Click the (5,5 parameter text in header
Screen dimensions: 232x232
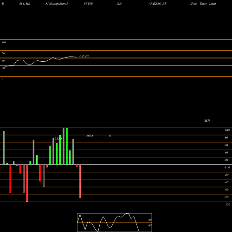119,4
